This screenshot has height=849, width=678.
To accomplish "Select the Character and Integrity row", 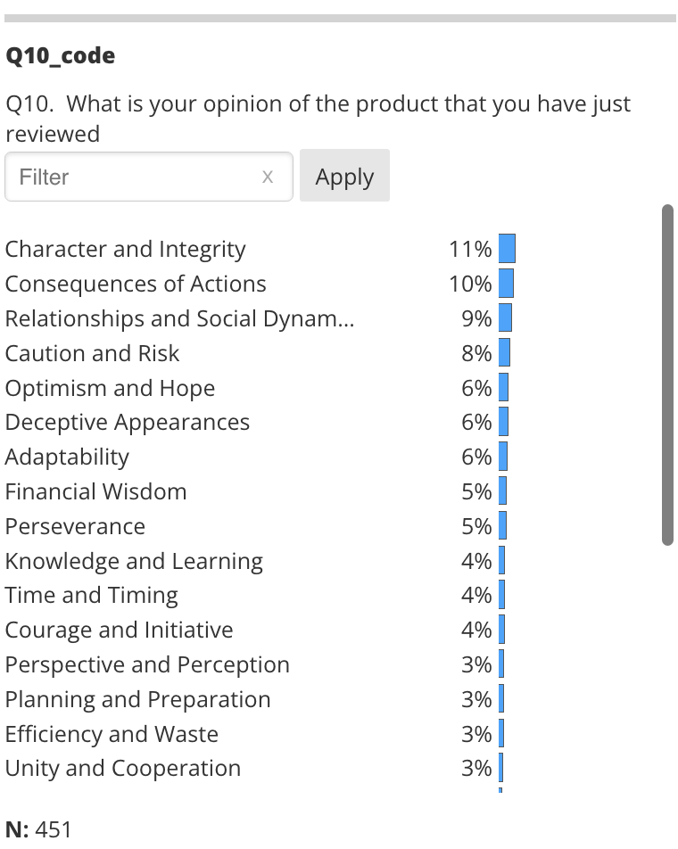I will pyautogui.click(x=126, y=249).
